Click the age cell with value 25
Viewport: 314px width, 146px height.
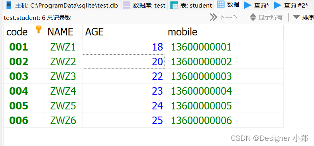pyautogui.click(x=124, y=121)
